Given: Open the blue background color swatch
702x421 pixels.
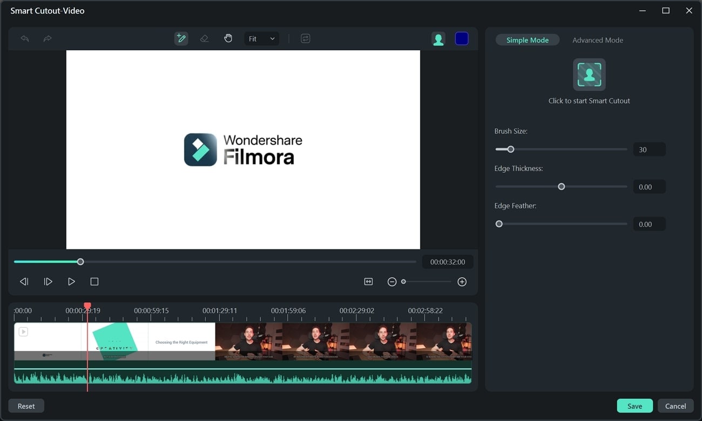Looking at the screenshot, I should (462, 39).
